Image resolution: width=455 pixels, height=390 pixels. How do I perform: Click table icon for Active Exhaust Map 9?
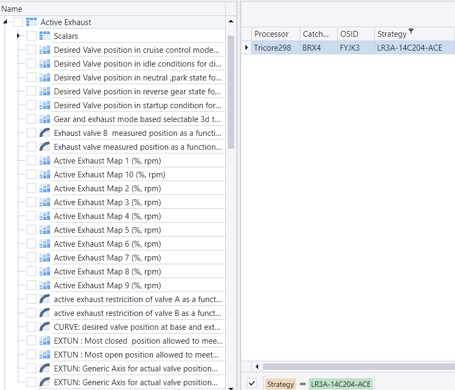point(45,286)
